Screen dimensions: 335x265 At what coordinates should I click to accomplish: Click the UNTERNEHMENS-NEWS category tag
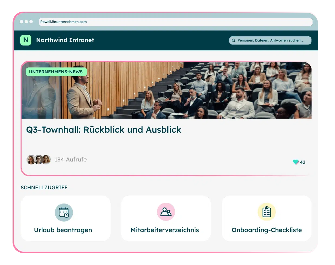pos(56,72)
